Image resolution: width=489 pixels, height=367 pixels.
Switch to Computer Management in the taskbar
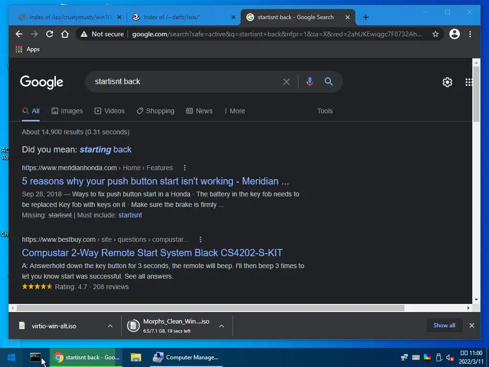(x=186, y=357)
